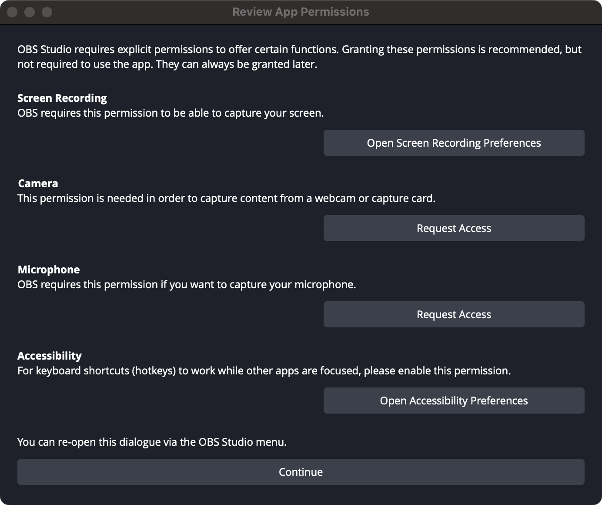Click the Microphone heading
The height and width of the screenshot is (505, 602).
49,269
